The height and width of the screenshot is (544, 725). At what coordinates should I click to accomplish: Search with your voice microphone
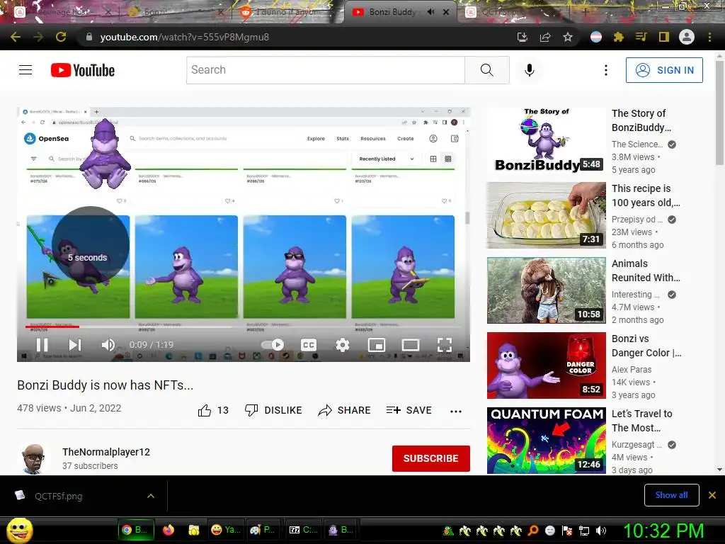[530, 70]
